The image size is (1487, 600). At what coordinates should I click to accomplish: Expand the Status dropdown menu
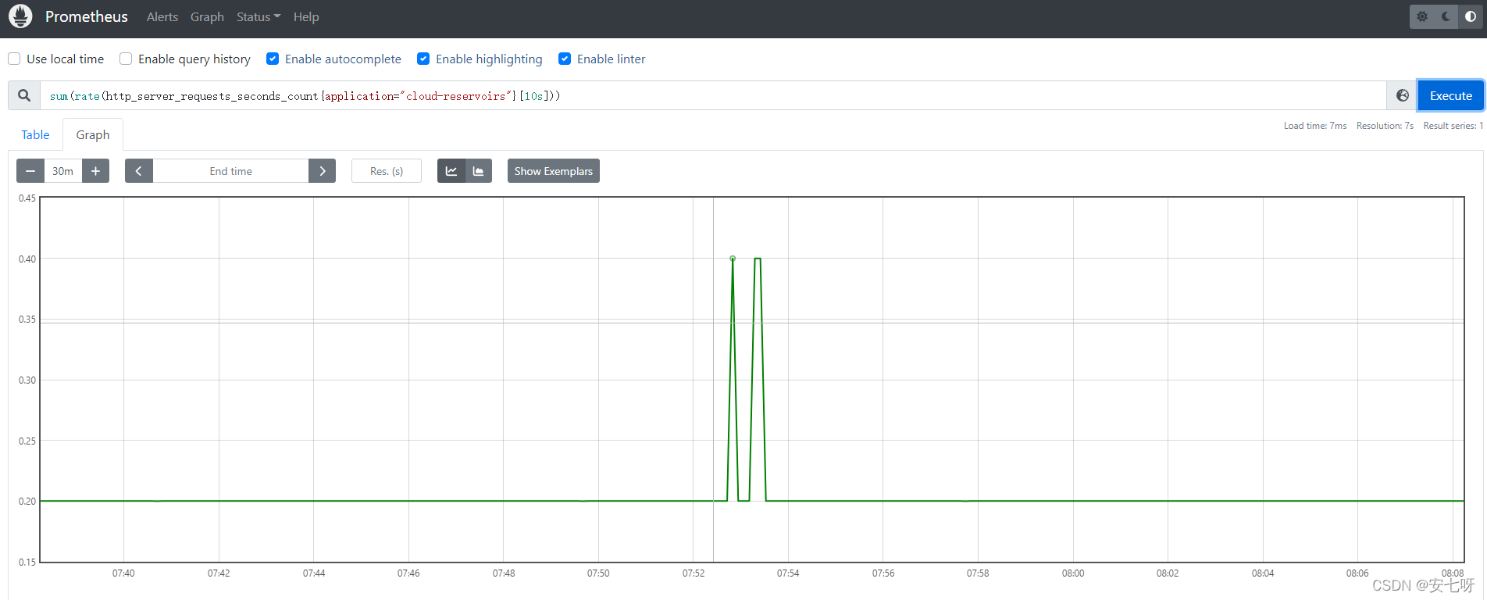point(259,16)
